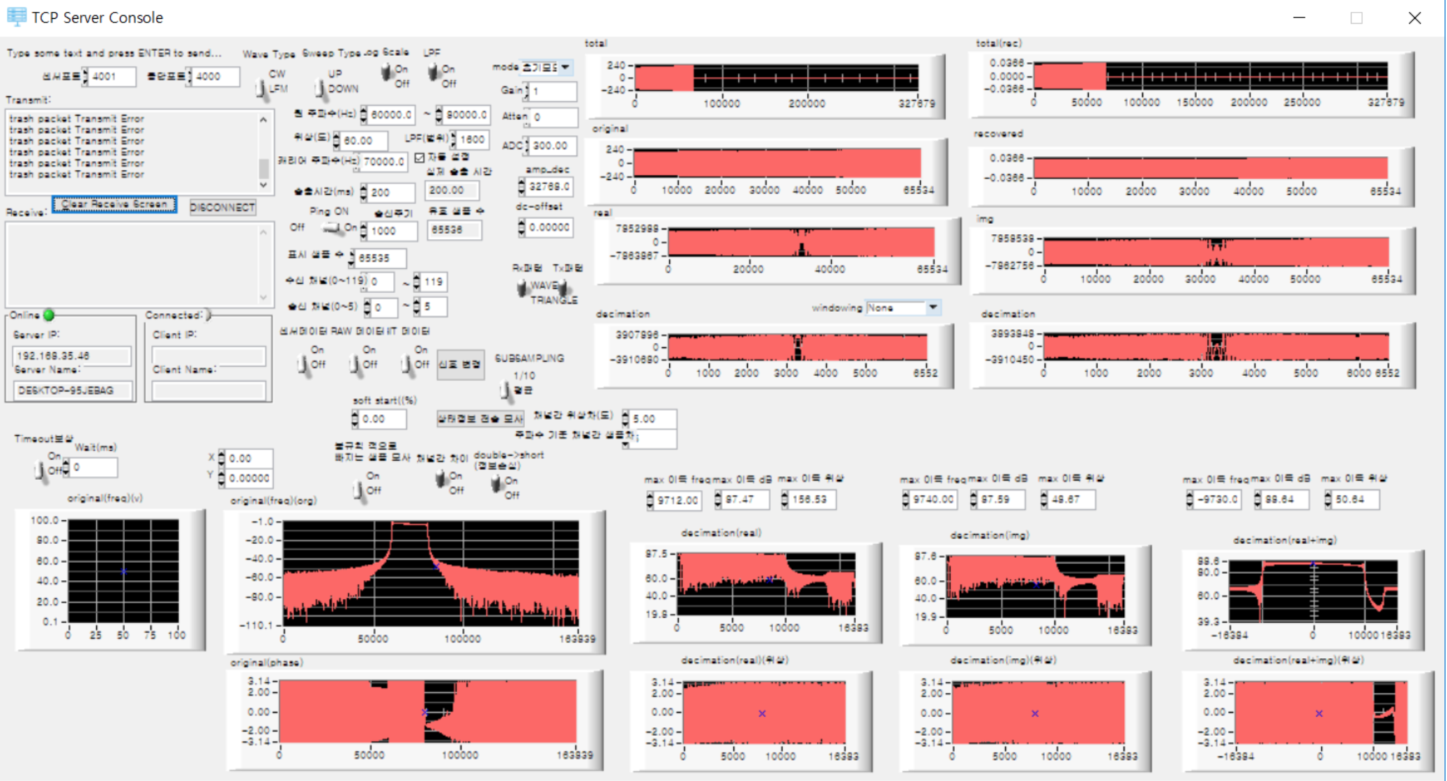
Task: Click the Atten input field
Action: [x=553, y=117]
